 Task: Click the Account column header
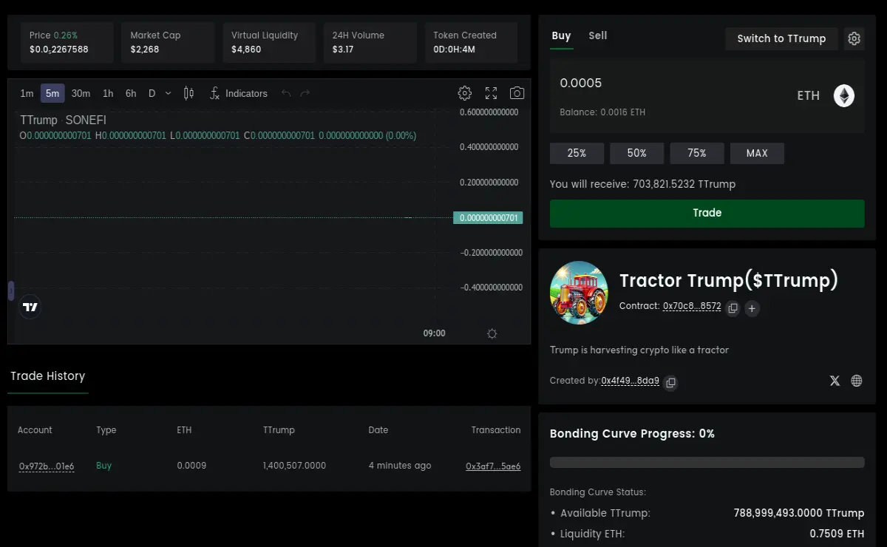(35, 430)
